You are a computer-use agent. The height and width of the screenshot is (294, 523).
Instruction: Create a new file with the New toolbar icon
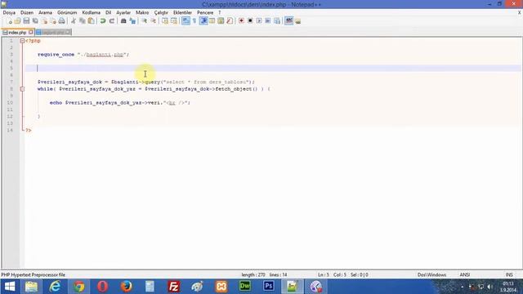[x=10, y=21]
